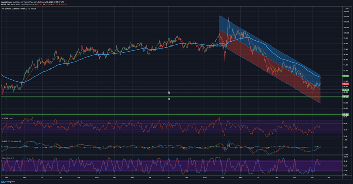
Task: Click the INDEX:DXY symbol header text
Action: 6,4
